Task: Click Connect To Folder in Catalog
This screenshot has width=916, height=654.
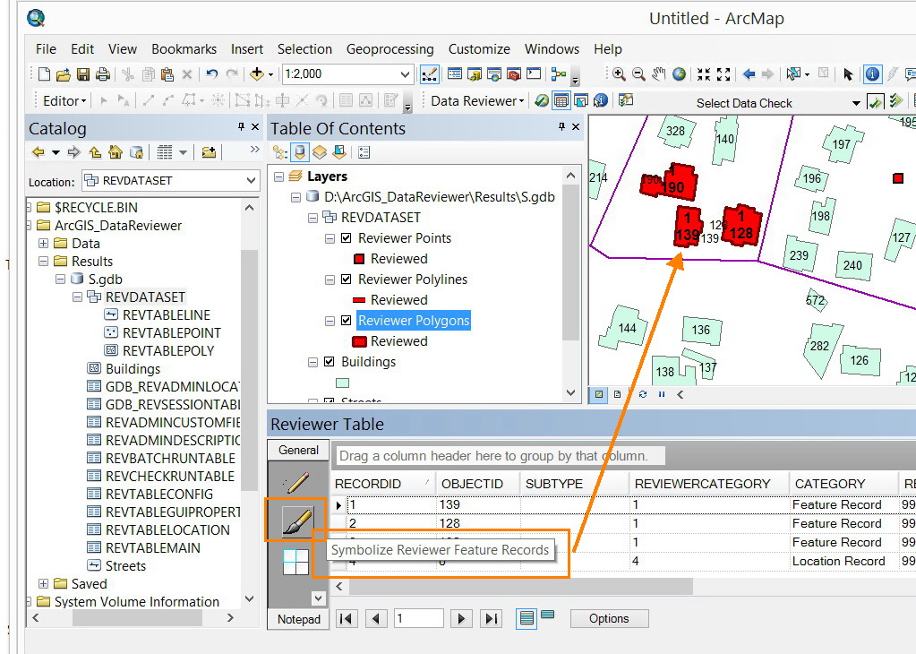Action: (209, 152)
